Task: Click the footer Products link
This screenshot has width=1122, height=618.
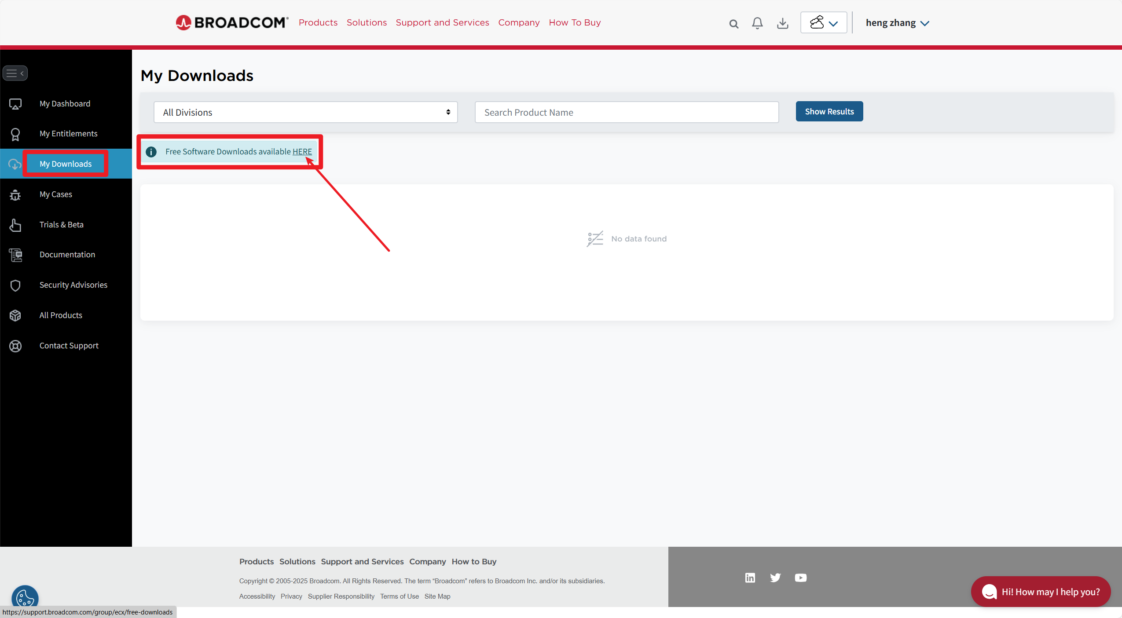Action: tap(257, 562)
